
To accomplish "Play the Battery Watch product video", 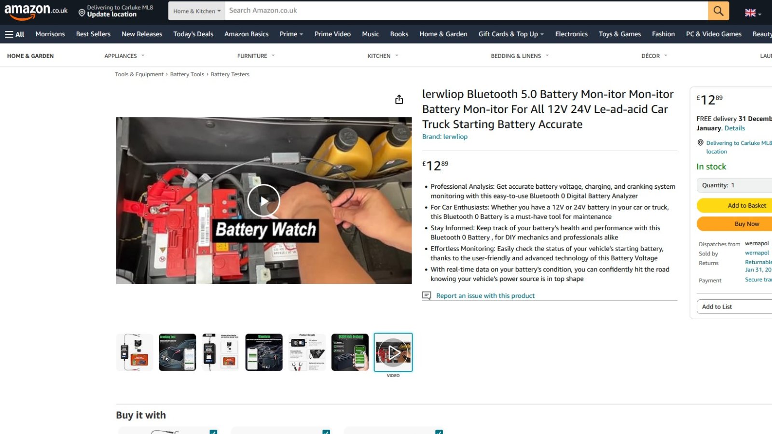I will pos(263,200).
